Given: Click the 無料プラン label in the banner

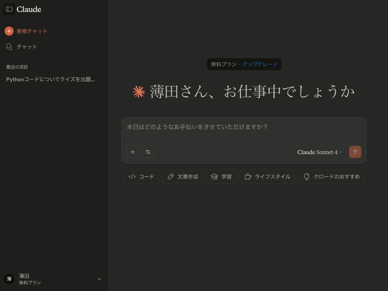Looking at the screenshot, I should tap(224, 64).
